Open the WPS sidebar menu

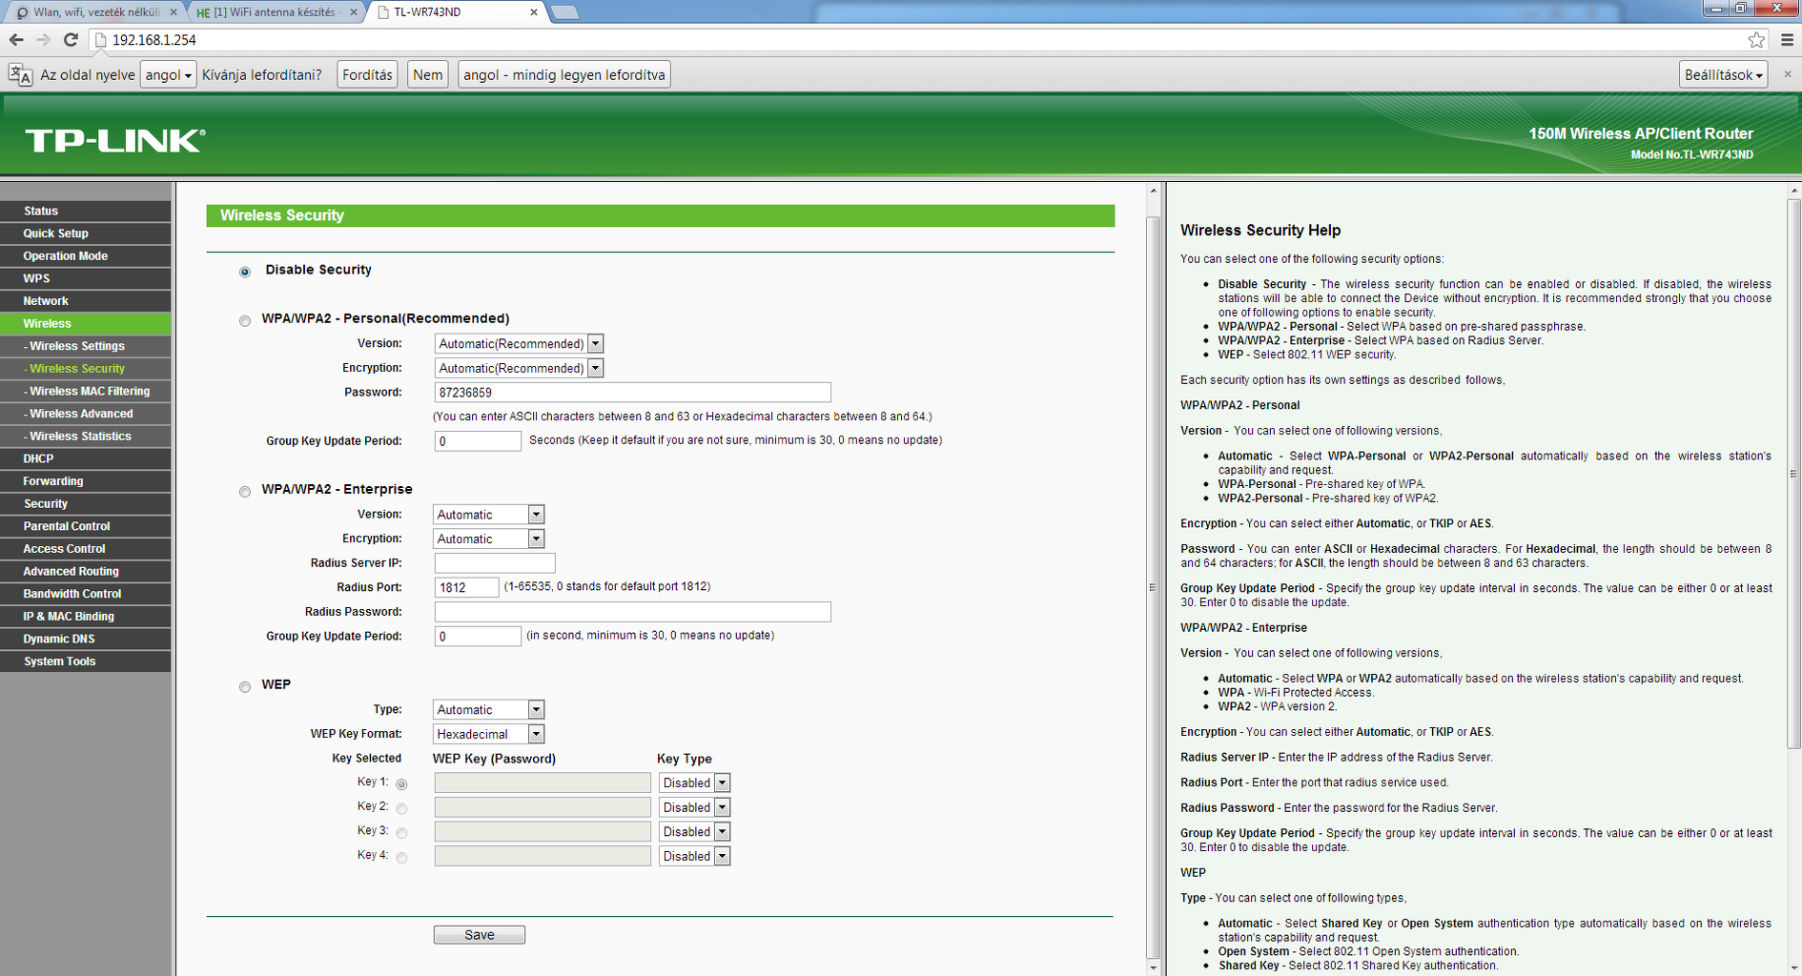[x=86, y=278]
